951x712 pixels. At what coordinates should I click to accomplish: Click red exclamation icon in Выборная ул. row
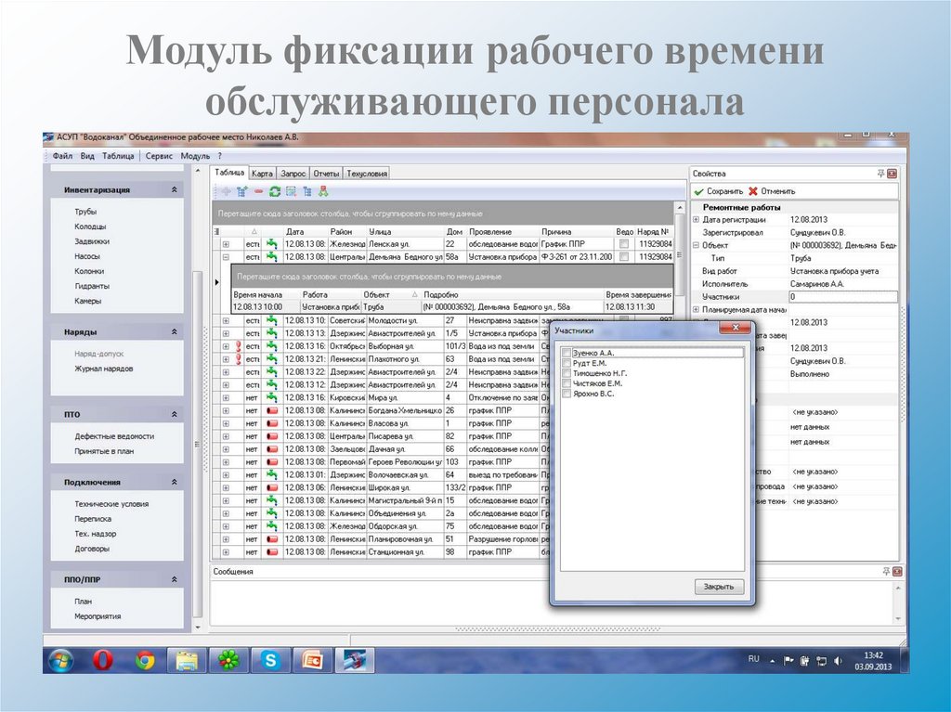[x=239, y=346]
